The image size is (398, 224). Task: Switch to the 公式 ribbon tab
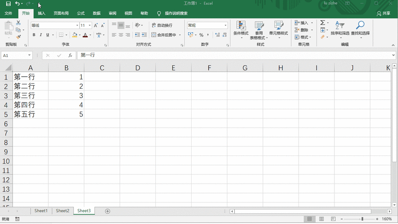point(81,13)
